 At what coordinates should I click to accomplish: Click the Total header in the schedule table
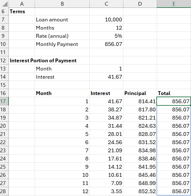click(164, 93)
